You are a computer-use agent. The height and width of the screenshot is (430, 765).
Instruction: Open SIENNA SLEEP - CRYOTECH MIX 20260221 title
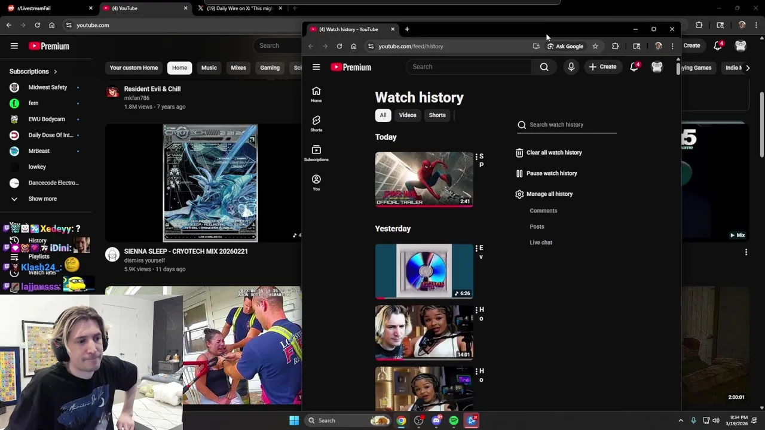pos(186,251)
